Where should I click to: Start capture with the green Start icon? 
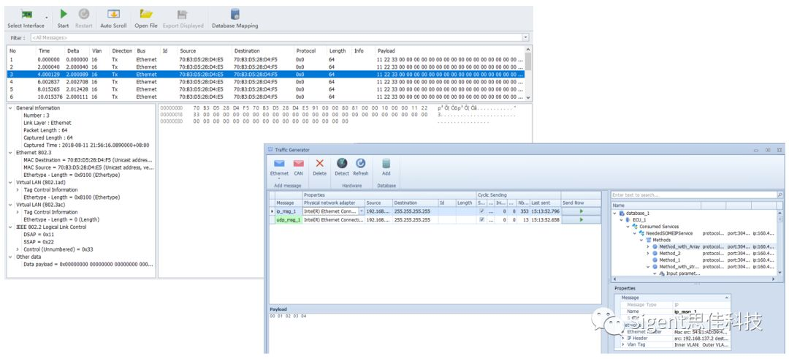tap(64, 14)
